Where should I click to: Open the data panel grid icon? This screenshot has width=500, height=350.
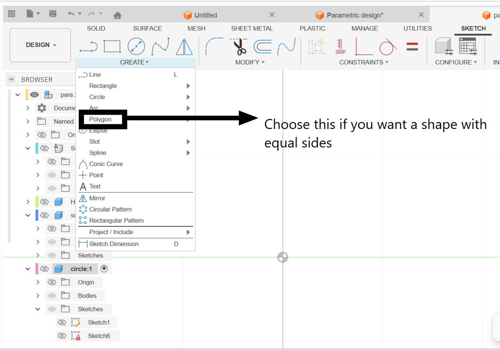pyautogui.click(x=12, y=14)
